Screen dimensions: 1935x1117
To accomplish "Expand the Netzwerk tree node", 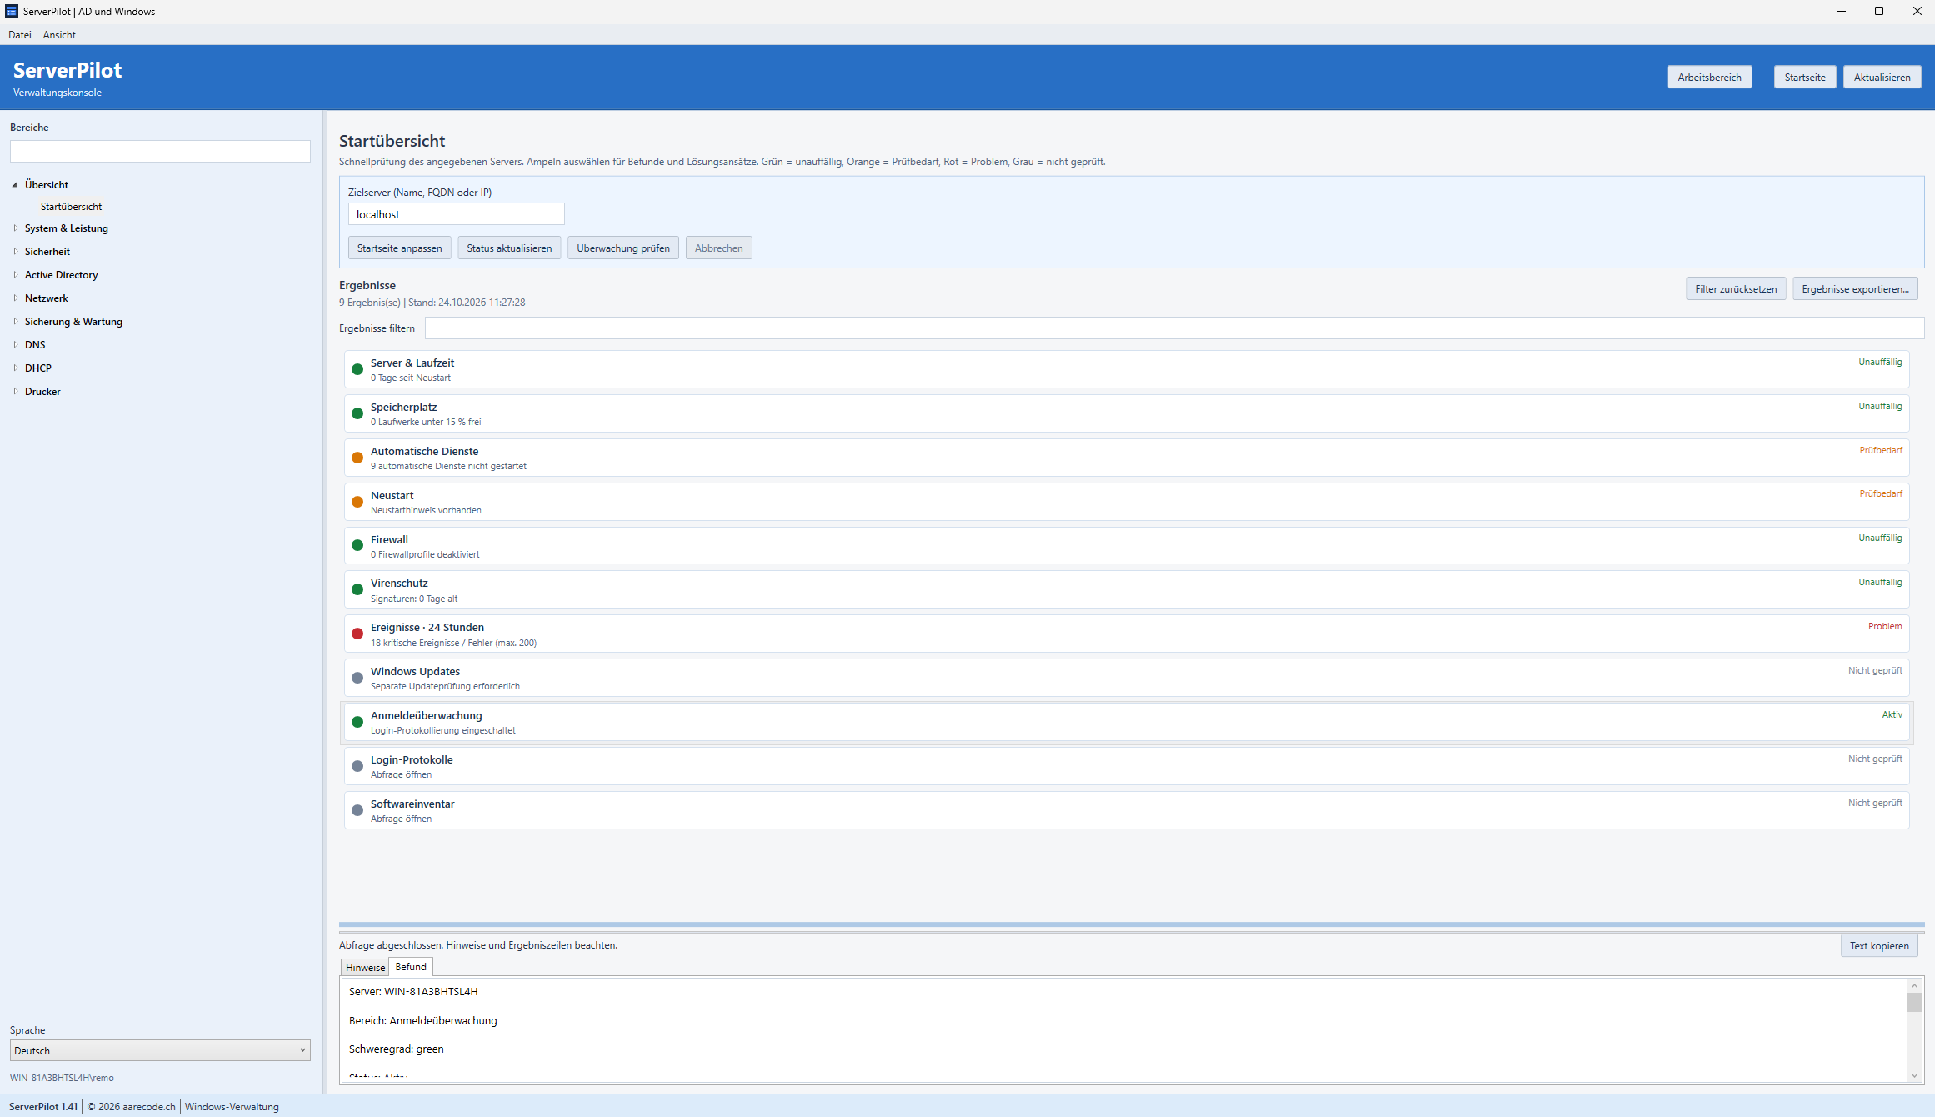I will [x=15, y=298].
